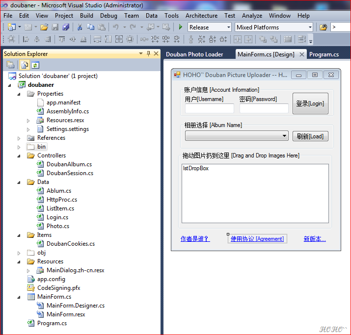
Task: Click Bring to Front layout icon
Action: click(263, 39)
